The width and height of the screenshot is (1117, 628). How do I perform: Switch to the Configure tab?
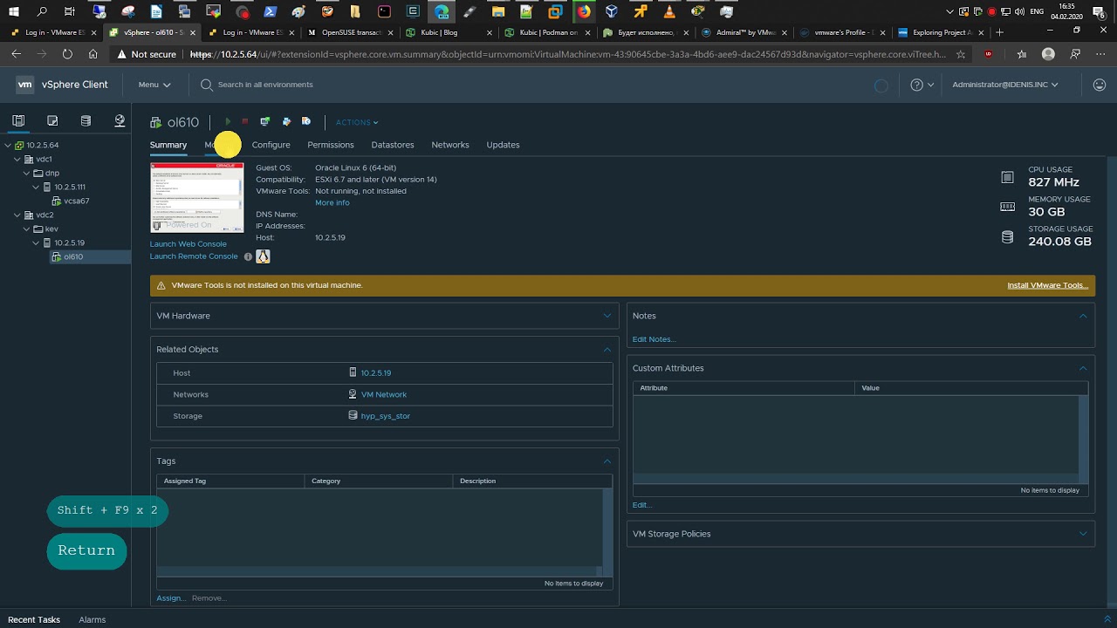click(x=271, y=145)
